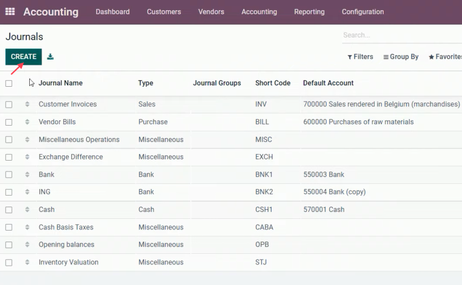Viewport: 462px width, 285px height.
Task: Click the 550003 Bank default account
Action: [324, 175]
